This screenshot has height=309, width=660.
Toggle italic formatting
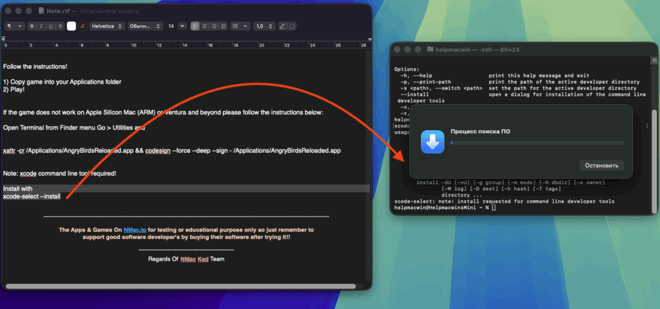41,26
